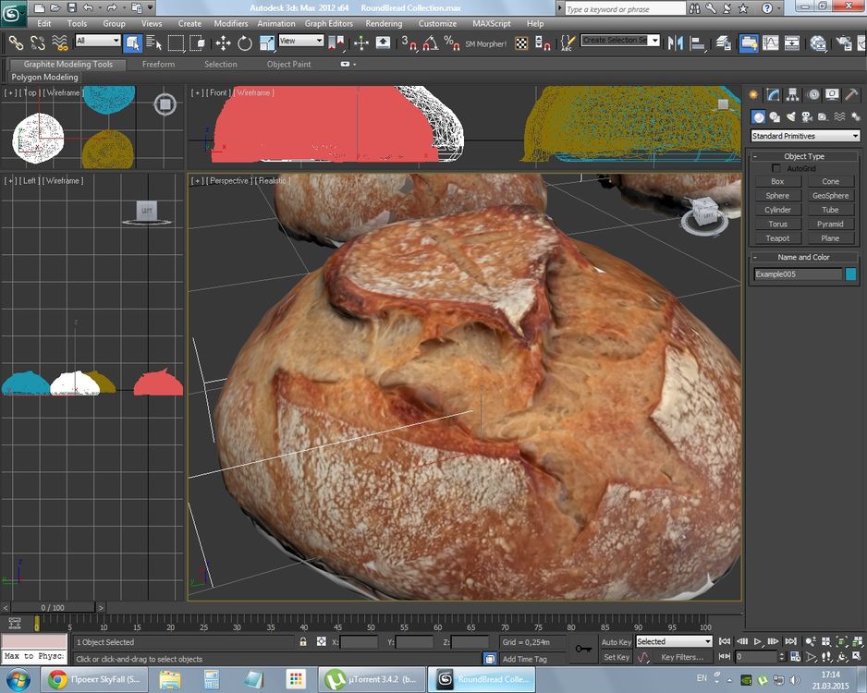Screen dimensions: 867x693
Task: Switch to the Freeform ribbon tab
Action: click(x=158, y=64)
